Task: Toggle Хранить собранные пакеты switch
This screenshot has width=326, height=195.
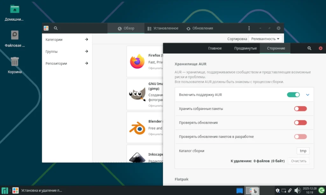Action: [301, 109]
